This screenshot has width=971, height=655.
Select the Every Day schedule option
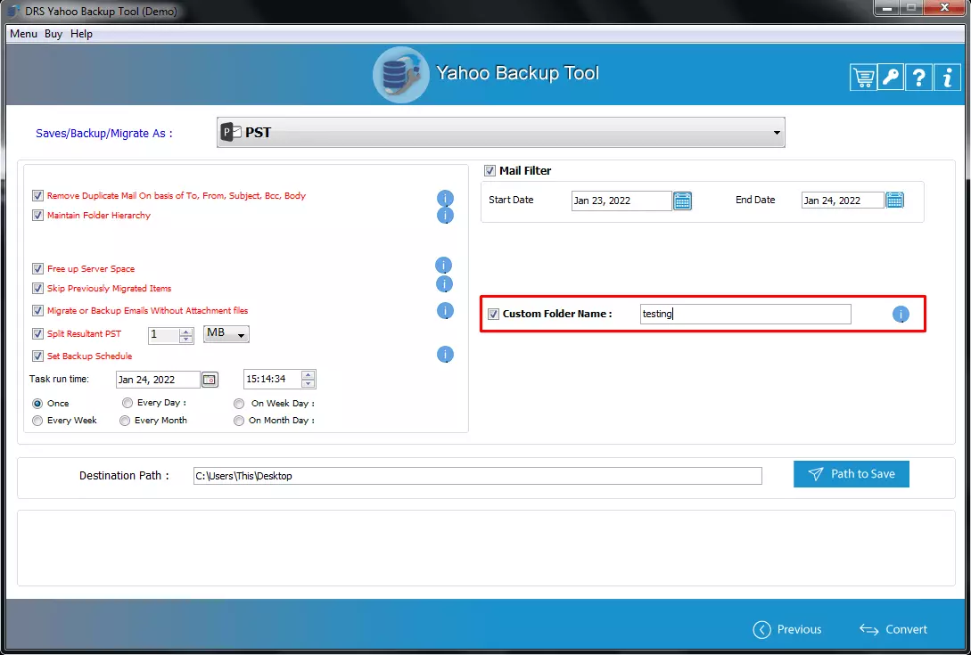(x=128, y=403)
